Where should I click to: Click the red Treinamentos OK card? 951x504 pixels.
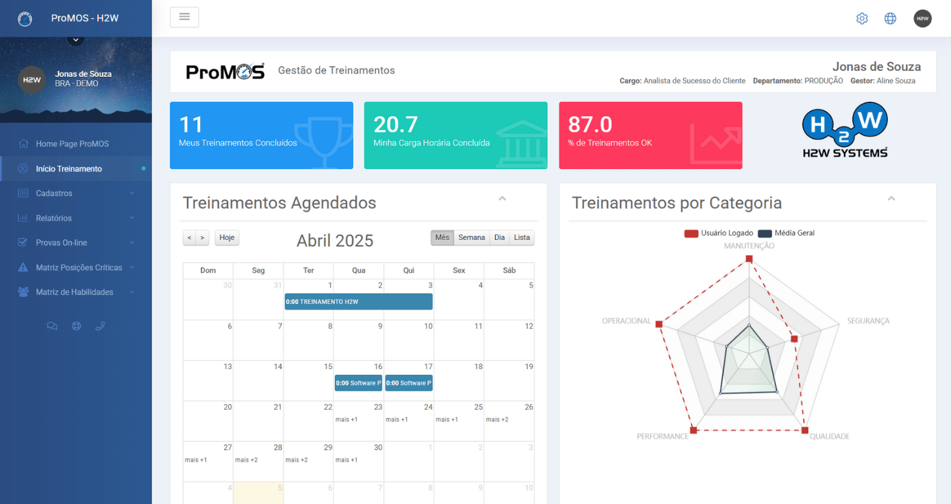coord(650,135)
